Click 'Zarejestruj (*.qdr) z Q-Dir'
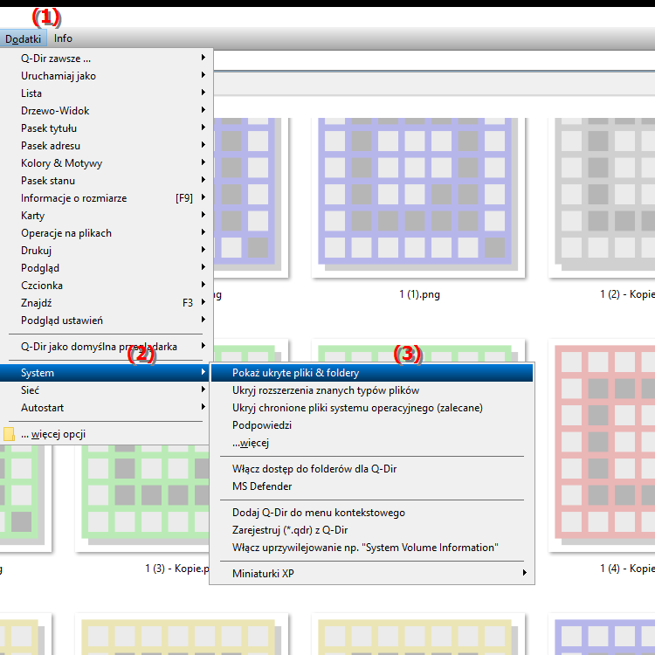Screen dimensions: 655x655 [372, 530]
